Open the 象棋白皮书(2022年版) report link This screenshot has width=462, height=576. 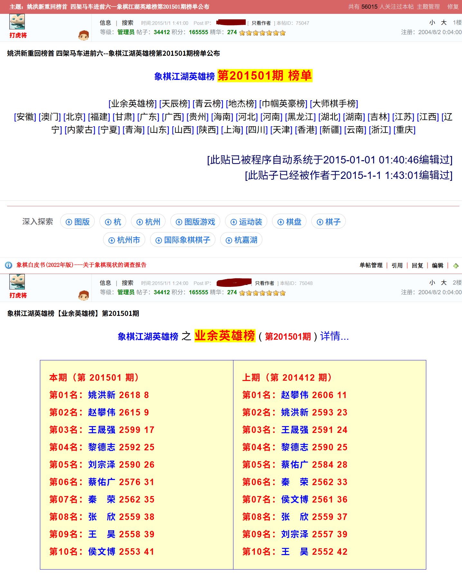pyautogui.click(x=81, y=265)
